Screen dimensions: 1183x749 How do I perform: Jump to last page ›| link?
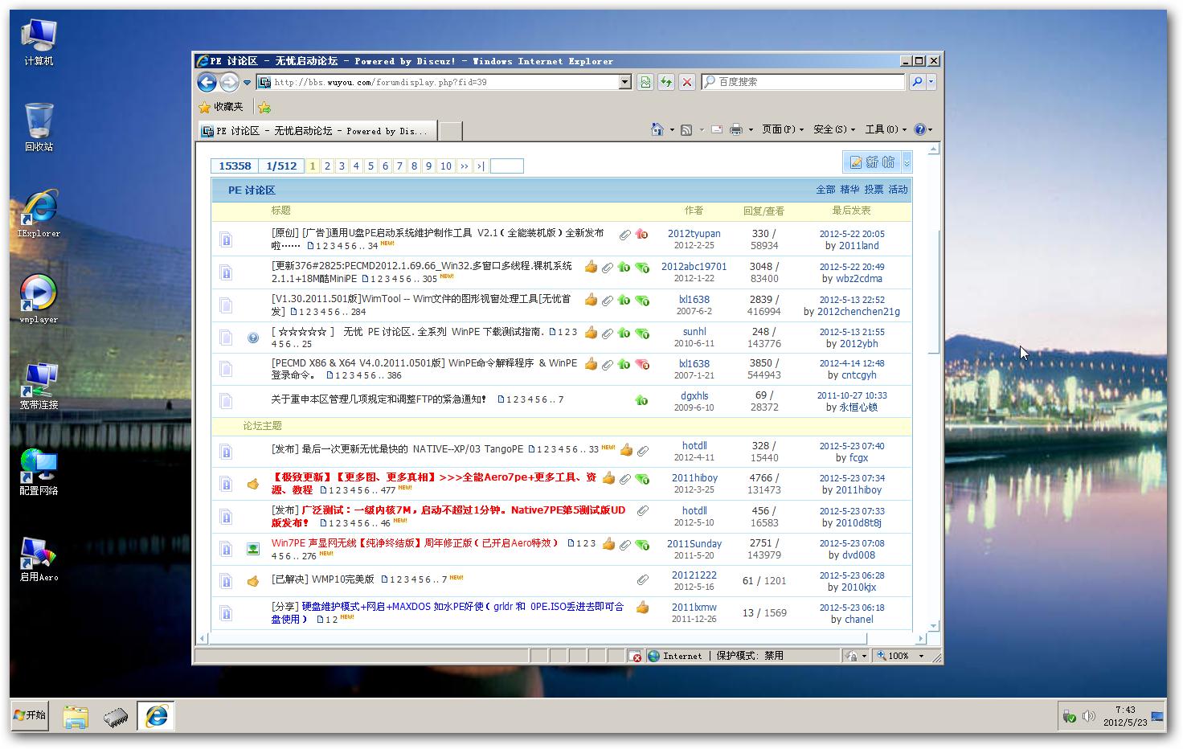(480, 166)
